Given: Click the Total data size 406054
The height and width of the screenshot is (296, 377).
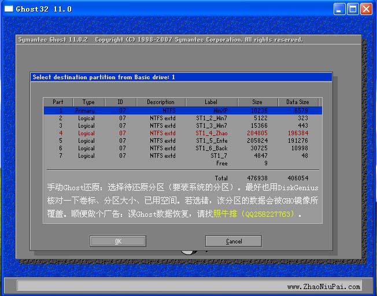Looking at the screenshot, I should 298,178.
